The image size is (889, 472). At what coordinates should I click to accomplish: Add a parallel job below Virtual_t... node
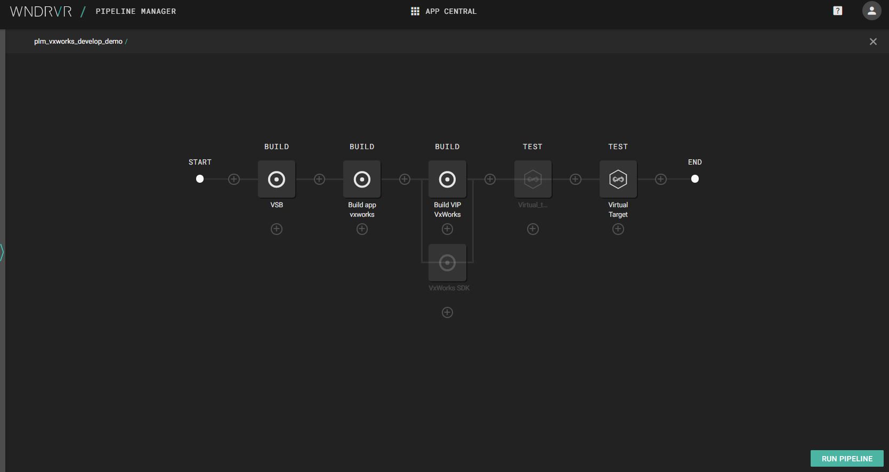click(532, 229)
